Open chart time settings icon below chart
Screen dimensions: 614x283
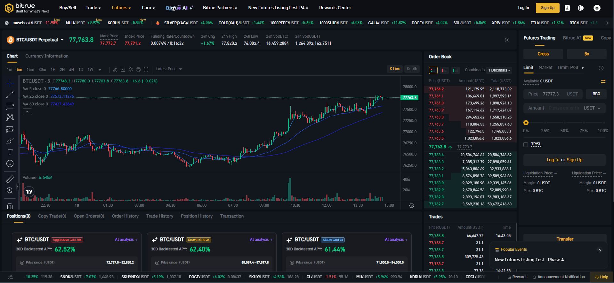[x=412, y=206]
